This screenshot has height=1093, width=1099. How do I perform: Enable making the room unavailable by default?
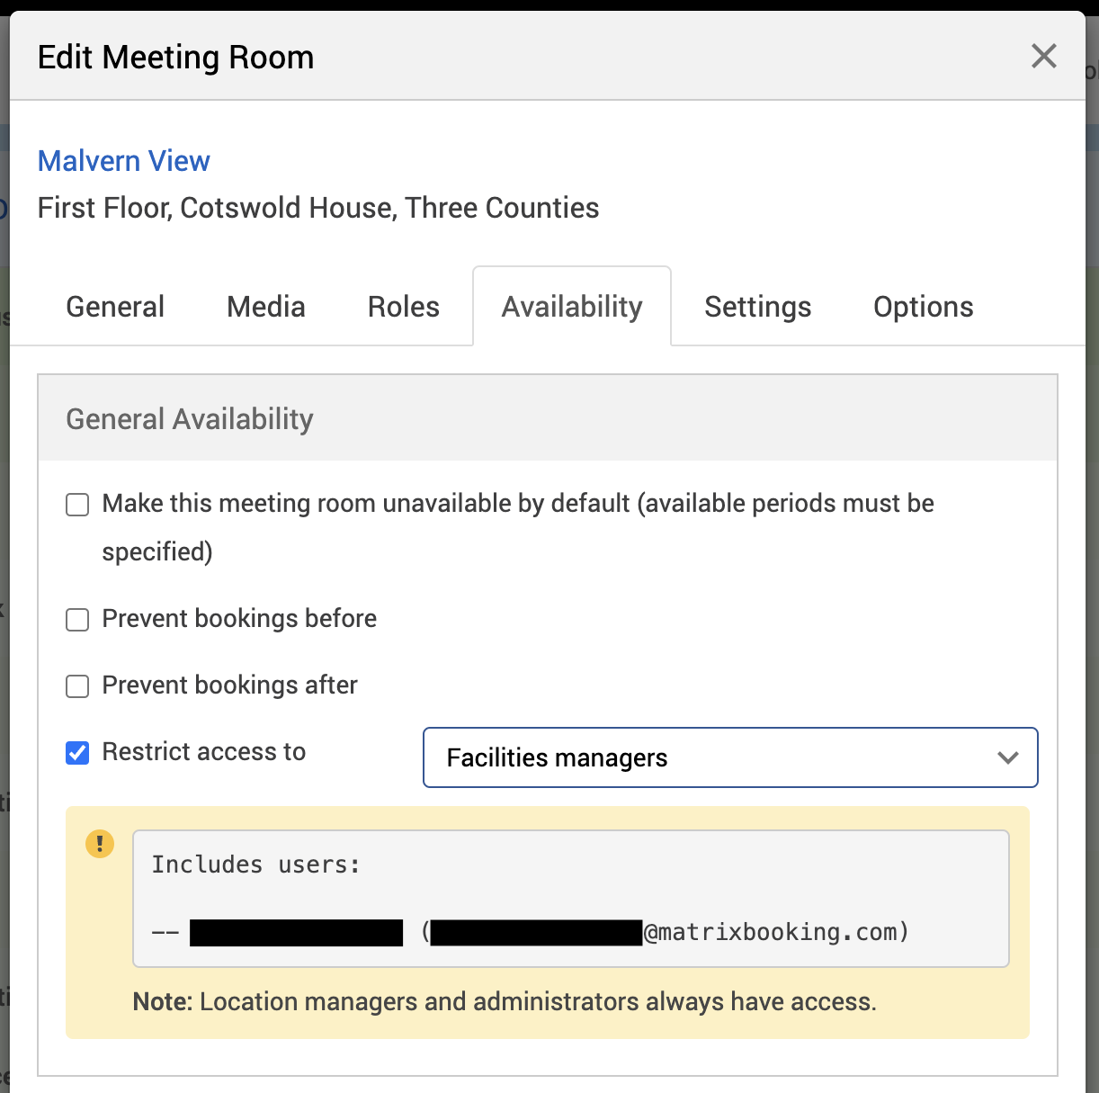click(78, 505)
